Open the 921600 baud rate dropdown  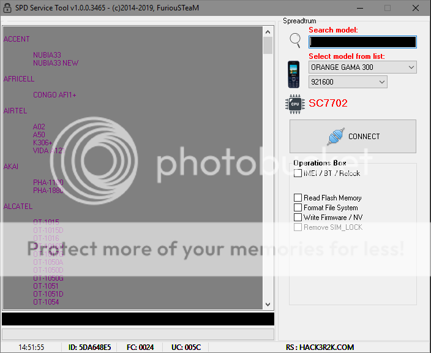[348, 82]
